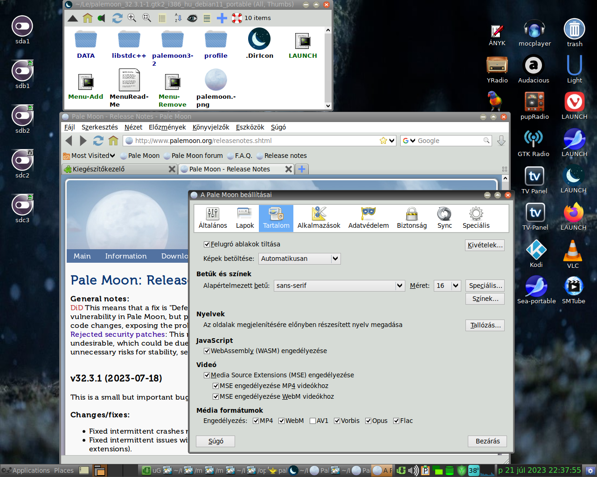Open the libstdc++ folder
This screenshot has width=597, height=477.
pos(129,45)
